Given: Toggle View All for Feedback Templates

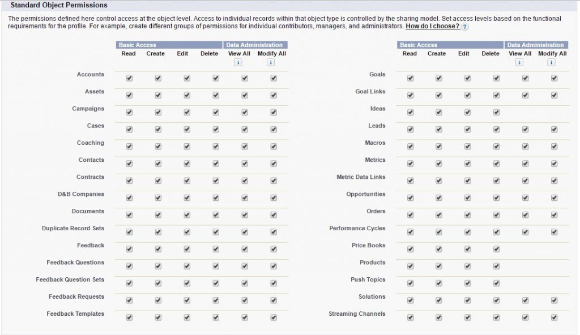Looking at the screenshot, I should [x=245, y=317].
